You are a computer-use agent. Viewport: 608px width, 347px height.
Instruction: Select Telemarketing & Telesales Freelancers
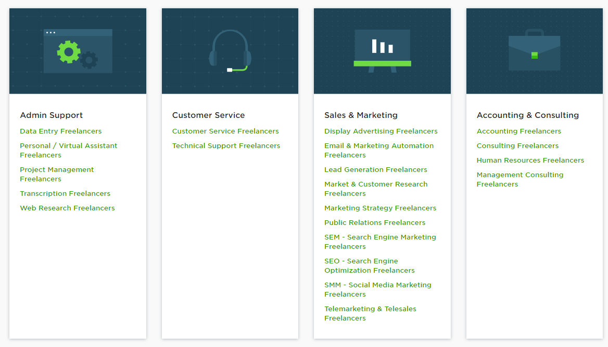tap(370, 314)
